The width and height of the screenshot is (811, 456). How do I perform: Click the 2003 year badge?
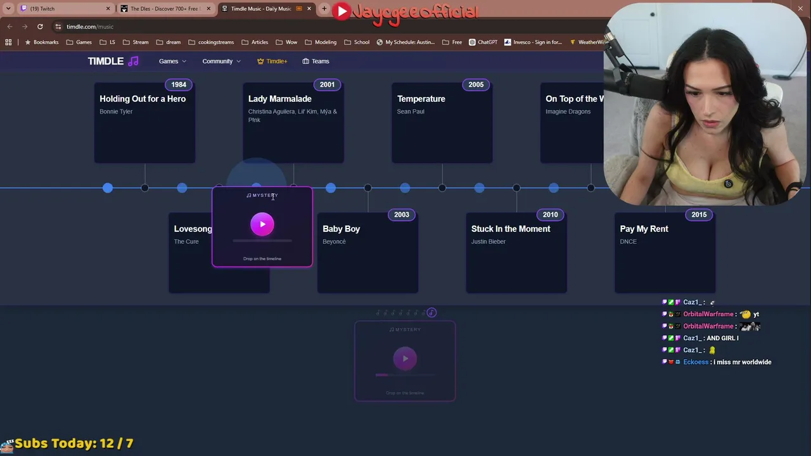click(x=402, y=215)
